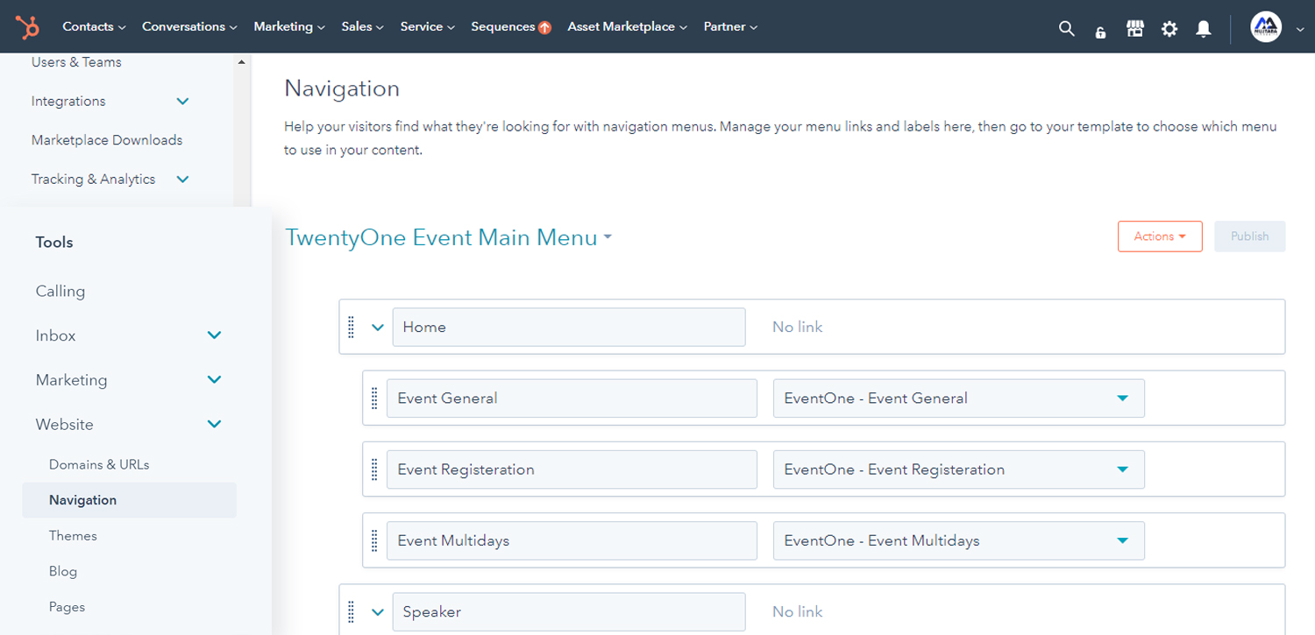Expand the Inbox tools section
The image size is (1315, 635).
214,335
